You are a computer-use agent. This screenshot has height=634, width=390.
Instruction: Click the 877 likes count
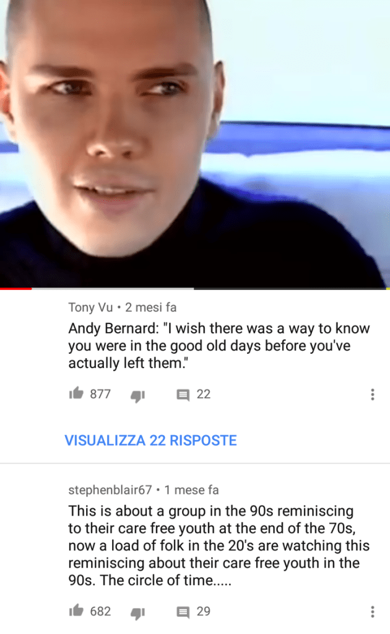[x=100, y=394]
